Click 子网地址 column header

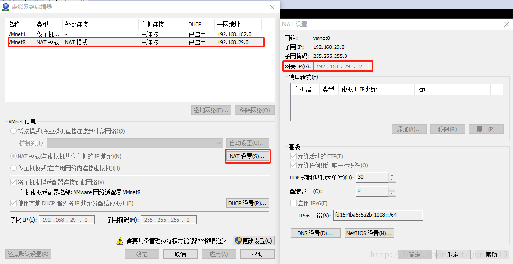tap(238, 24)
